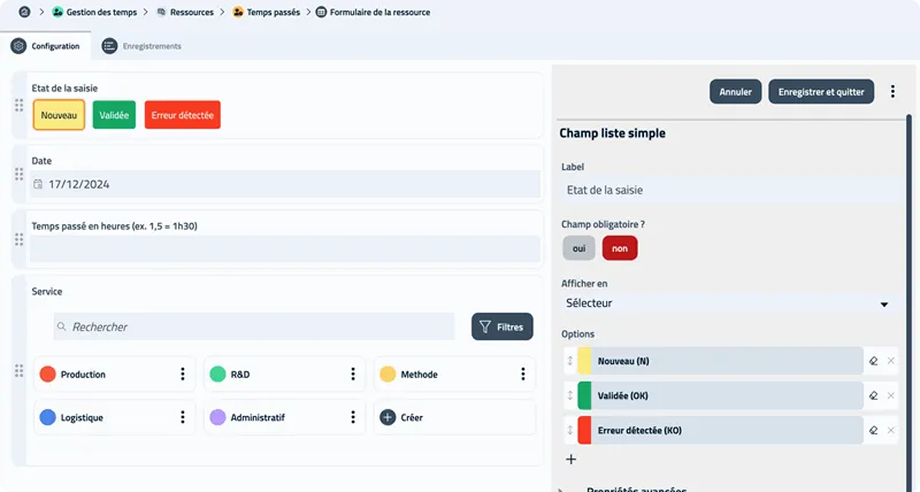The height and width of the screenshot is (492, 920).
Task: Click the eraser icon for Validée (OK)
Action: coord(873,395)
